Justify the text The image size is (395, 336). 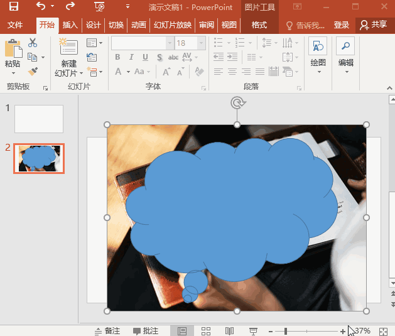pos(260,72)
